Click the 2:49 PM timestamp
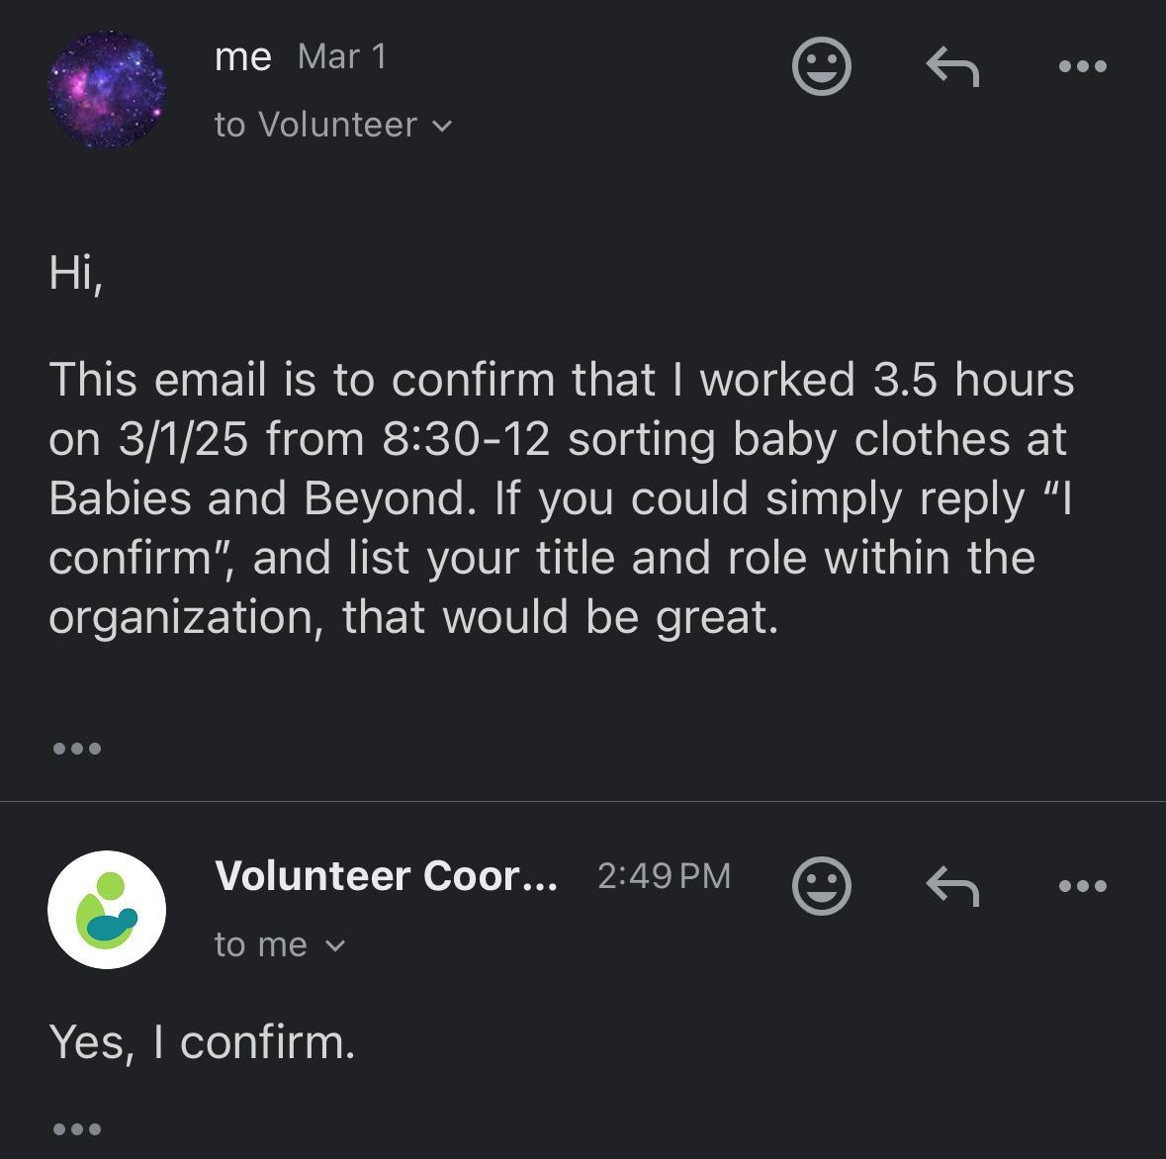 click(664, 876)
